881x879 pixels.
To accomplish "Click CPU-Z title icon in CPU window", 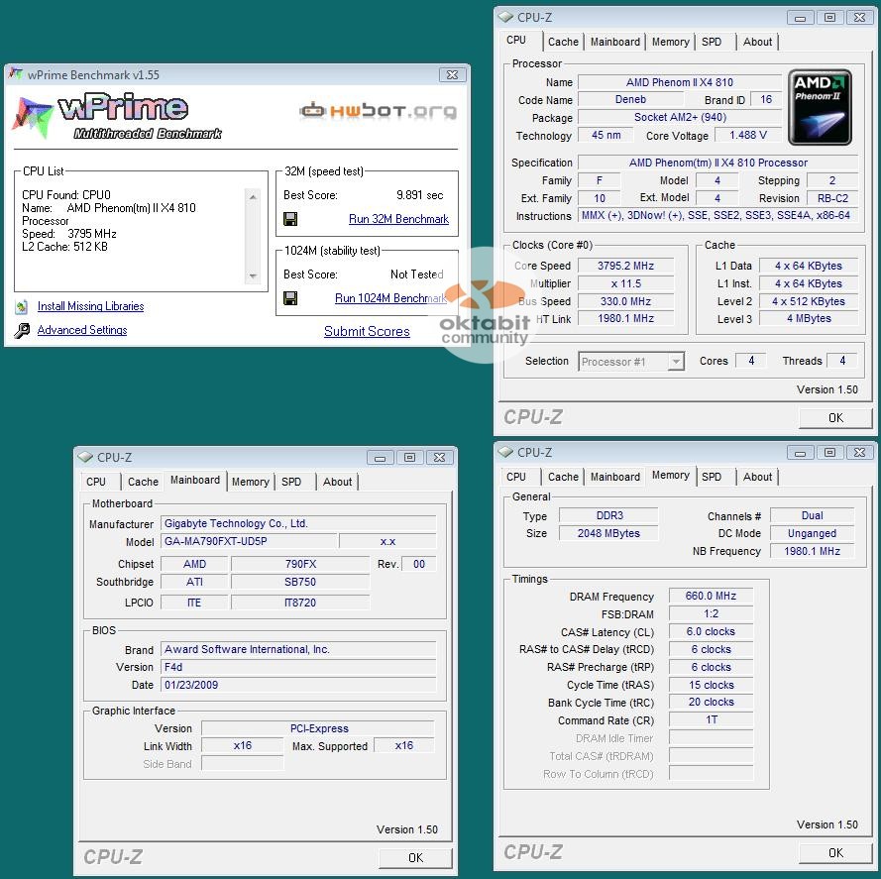I will pos(505,17).
